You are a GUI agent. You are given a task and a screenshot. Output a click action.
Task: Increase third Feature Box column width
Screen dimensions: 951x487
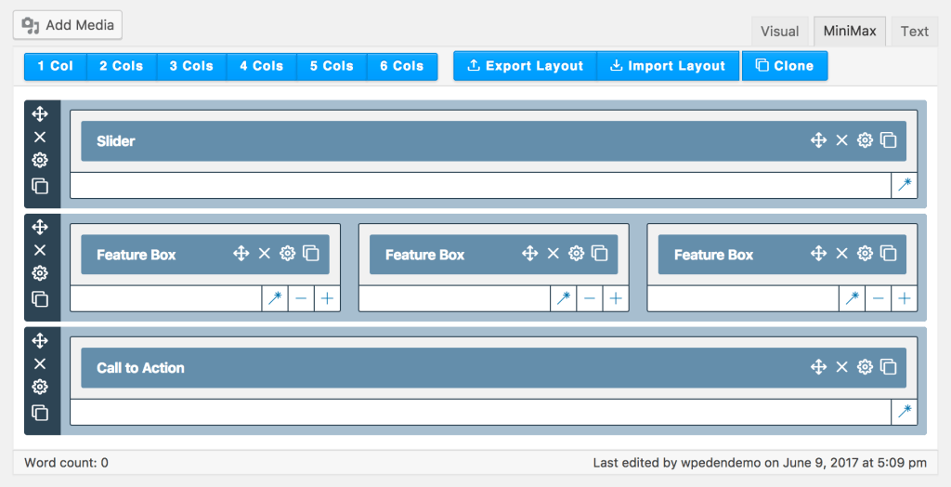904,298
